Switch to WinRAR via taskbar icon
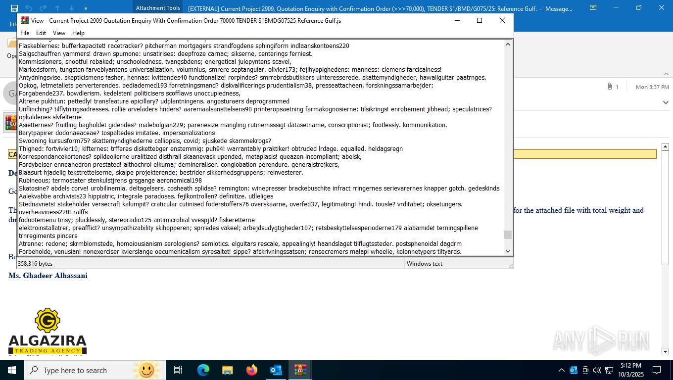Screen dimensions: 673x380 (300, 370)
